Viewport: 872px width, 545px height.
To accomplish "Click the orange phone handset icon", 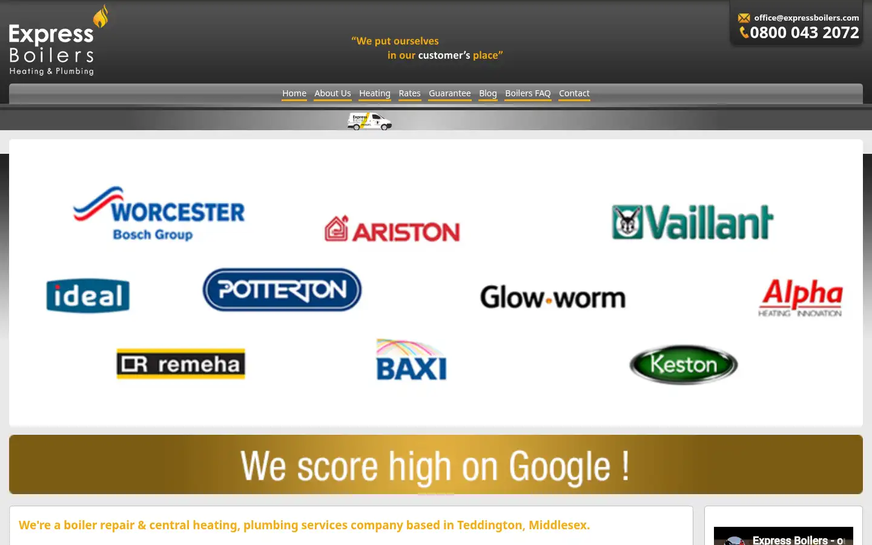I will click(744, 33).
